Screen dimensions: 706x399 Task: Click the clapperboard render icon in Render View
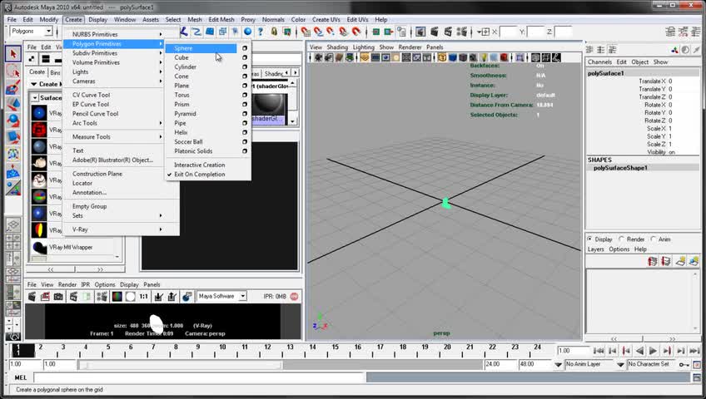click(32, 297)
